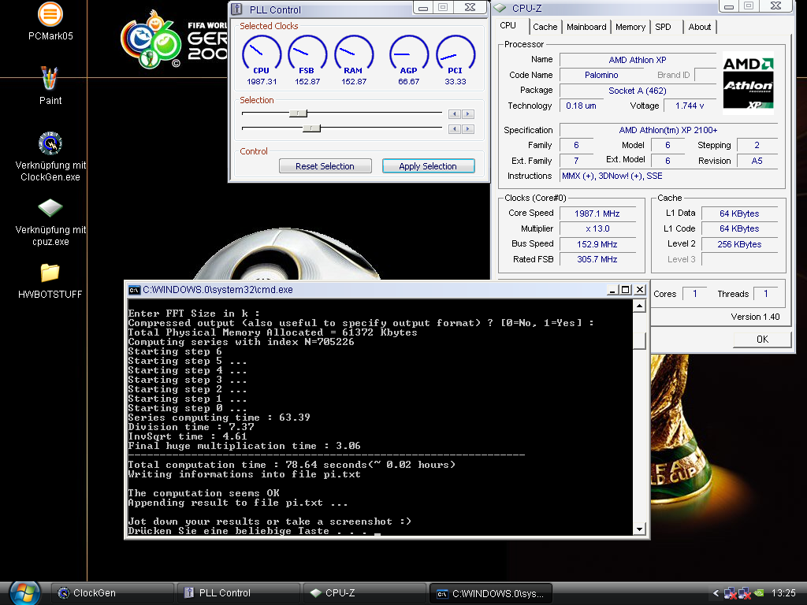Image resolution: width=807 pixels, height=605 pixels.
Task: Open the Mainboard tab in CPU-Z
Action: point(586,27)
